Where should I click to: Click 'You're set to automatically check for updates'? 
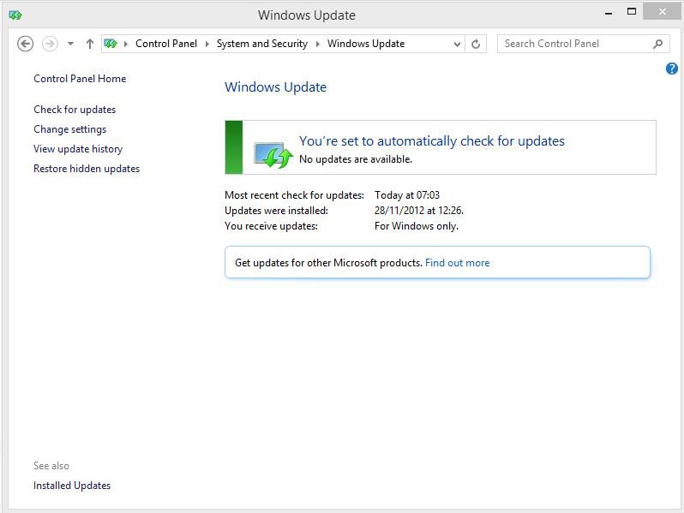point(431,141)
